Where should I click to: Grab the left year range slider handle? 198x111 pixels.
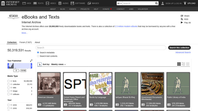point(8,66)
